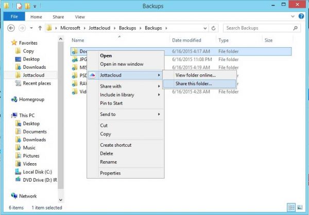Click the RAW folder icon in file list
The height and width of the screenshot is (215, 309).
pos(75,84)
